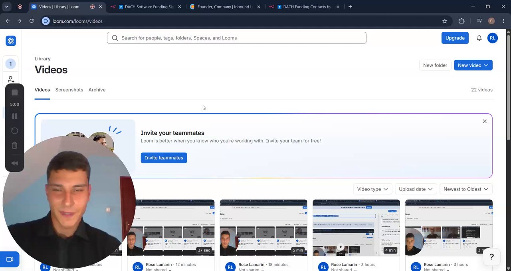Open the Video type filter dropdown
The width and height of the screenshot is (511, 271).
372,189
